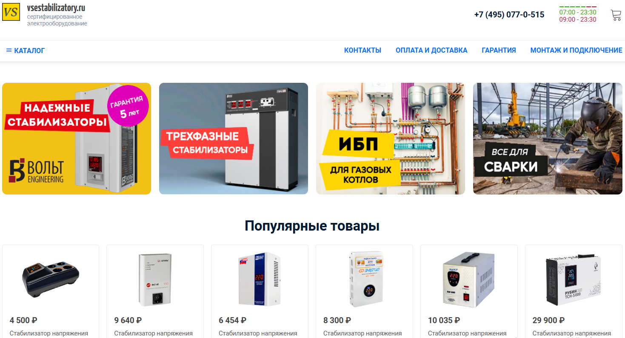Select the Рубин ТСН-5000 product image

(x=574, y=279)
